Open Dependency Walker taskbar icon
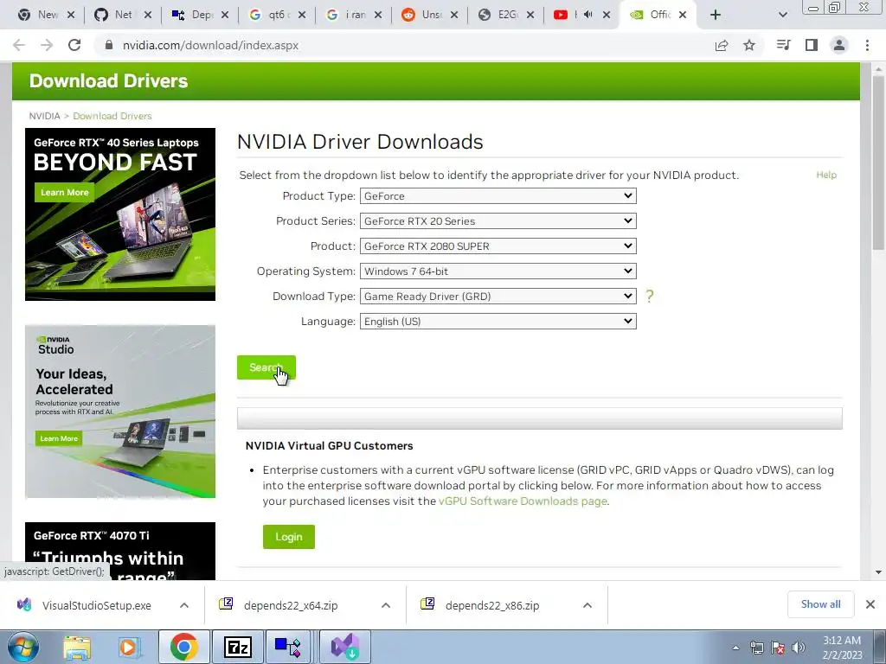The image size is (886, 664). tap(288, 647)
